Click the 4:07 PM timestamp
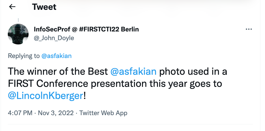 coord(20,113)
